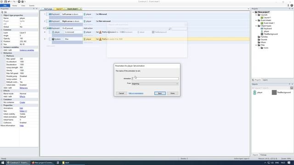Screen dimensions: 294x165
Task: Click the dash folder taskbar item
Action: pyautogui.click(x=66, y=163)
